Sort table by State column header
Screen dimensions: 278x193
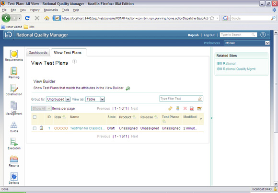point(112,117)
